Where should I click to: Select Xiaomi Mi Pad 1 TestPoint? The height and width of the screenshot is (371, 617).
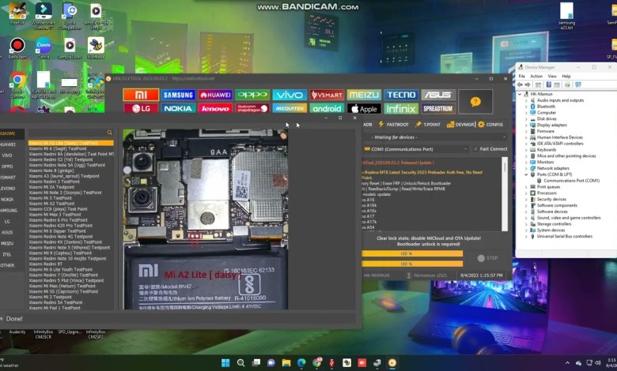point(55,308)
